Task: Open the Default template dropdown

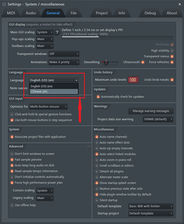Action: (x=151, y=206)
